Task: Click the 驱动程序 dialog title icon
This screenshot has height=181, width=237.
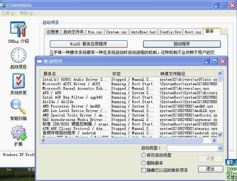Action: 39,61
